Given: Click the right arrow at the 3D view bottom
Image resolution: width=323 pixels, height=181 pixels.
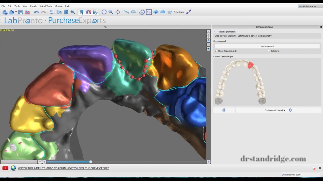Looking at the screenshot, I should pyautogui.click(x=208, y=162).
